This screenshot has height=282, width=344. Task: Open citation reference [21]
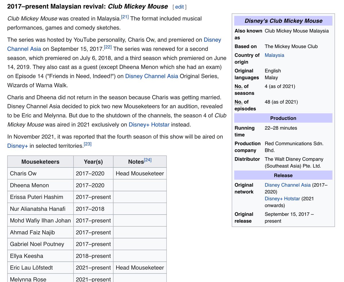(125, 17)
